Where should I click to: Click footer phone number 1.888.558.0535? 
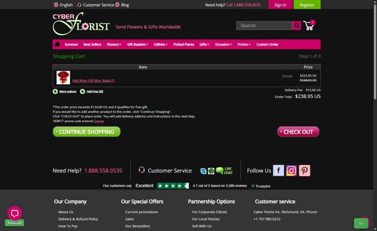click(x=103, y=171)
